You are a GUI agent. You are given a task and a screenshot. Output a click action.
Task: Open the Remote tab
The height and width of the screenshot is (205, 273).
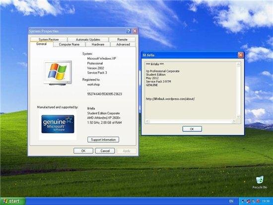[122, 40]
